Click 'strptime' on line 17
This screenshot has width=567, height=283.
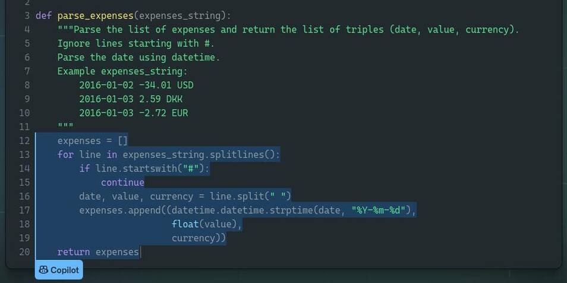(x=291, y=210)
